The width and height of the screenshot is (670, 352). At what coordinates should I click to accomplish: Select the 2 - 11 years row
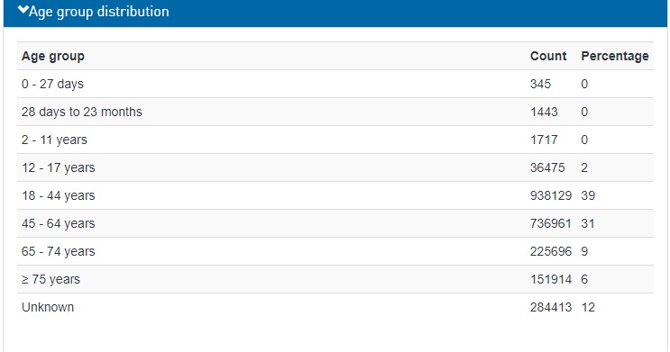coord(335,140)
